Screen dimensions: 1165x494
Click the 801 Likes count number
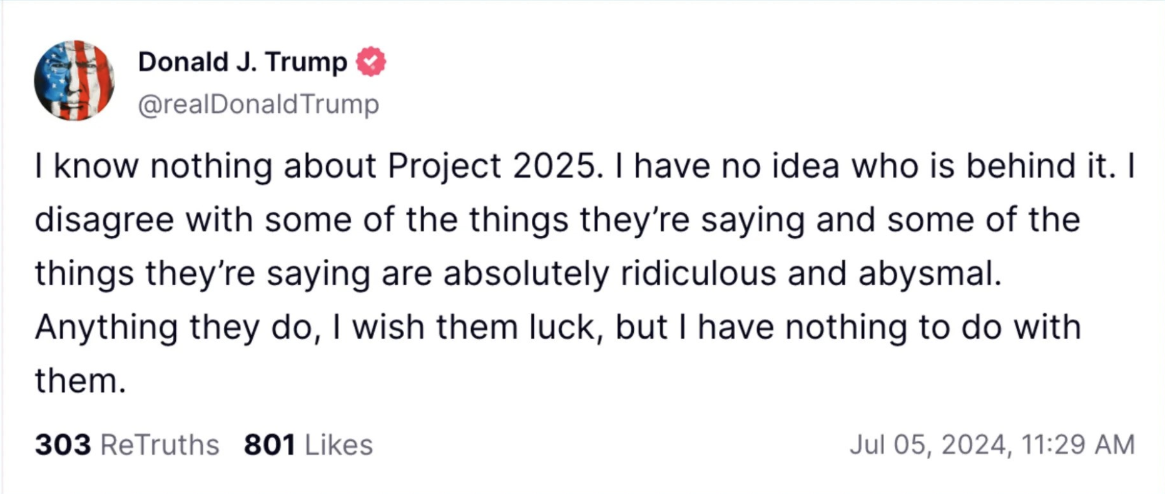(269, 445)
